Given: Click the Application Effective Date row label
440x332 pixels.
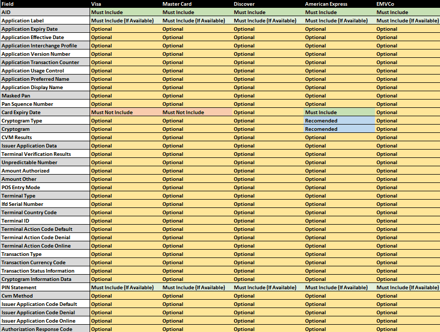Looking at the screenshot, I should coord(45,37).
